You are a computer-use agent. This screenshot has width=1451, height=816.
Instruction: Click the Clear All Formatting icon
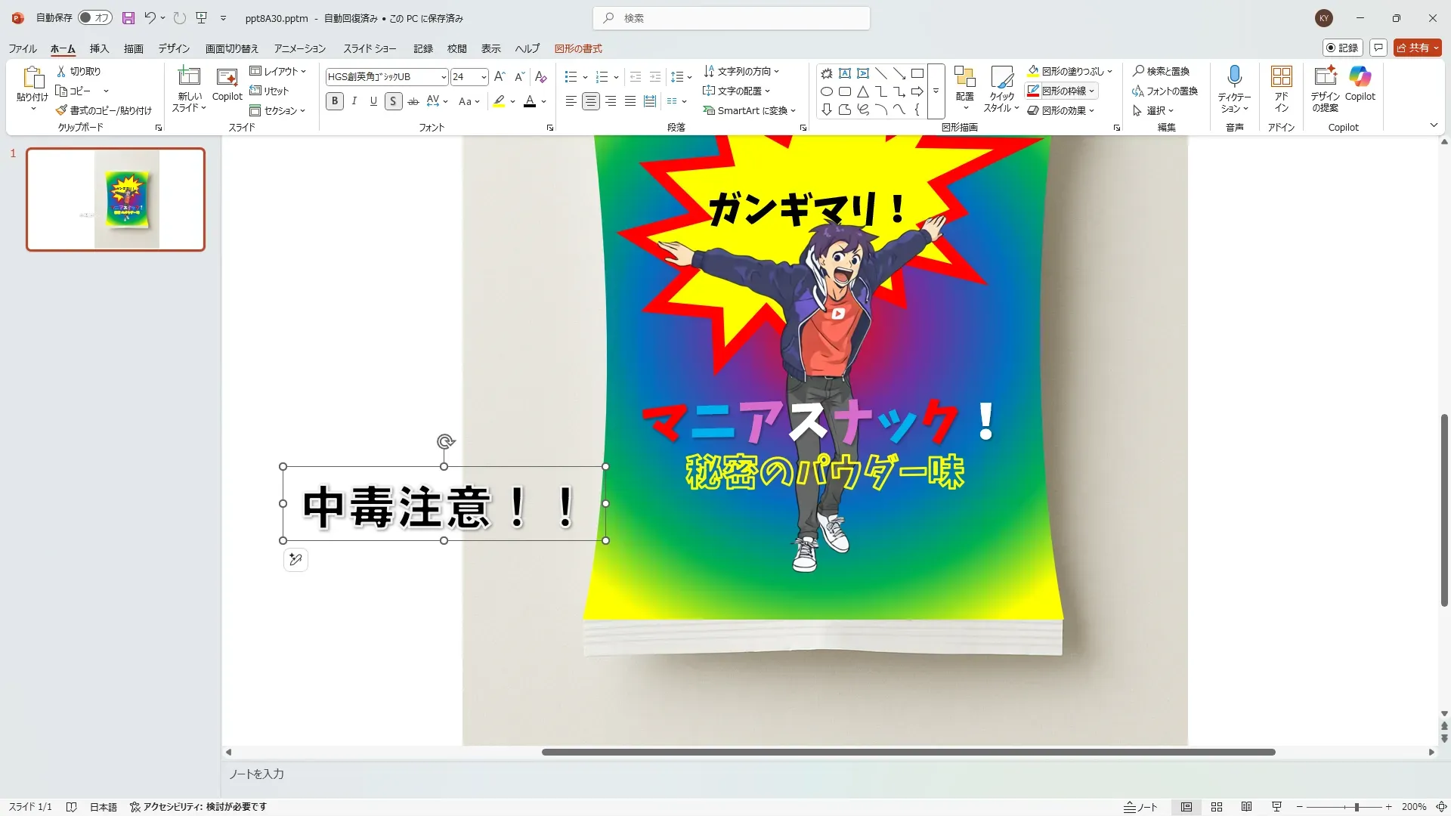(540, 77)
